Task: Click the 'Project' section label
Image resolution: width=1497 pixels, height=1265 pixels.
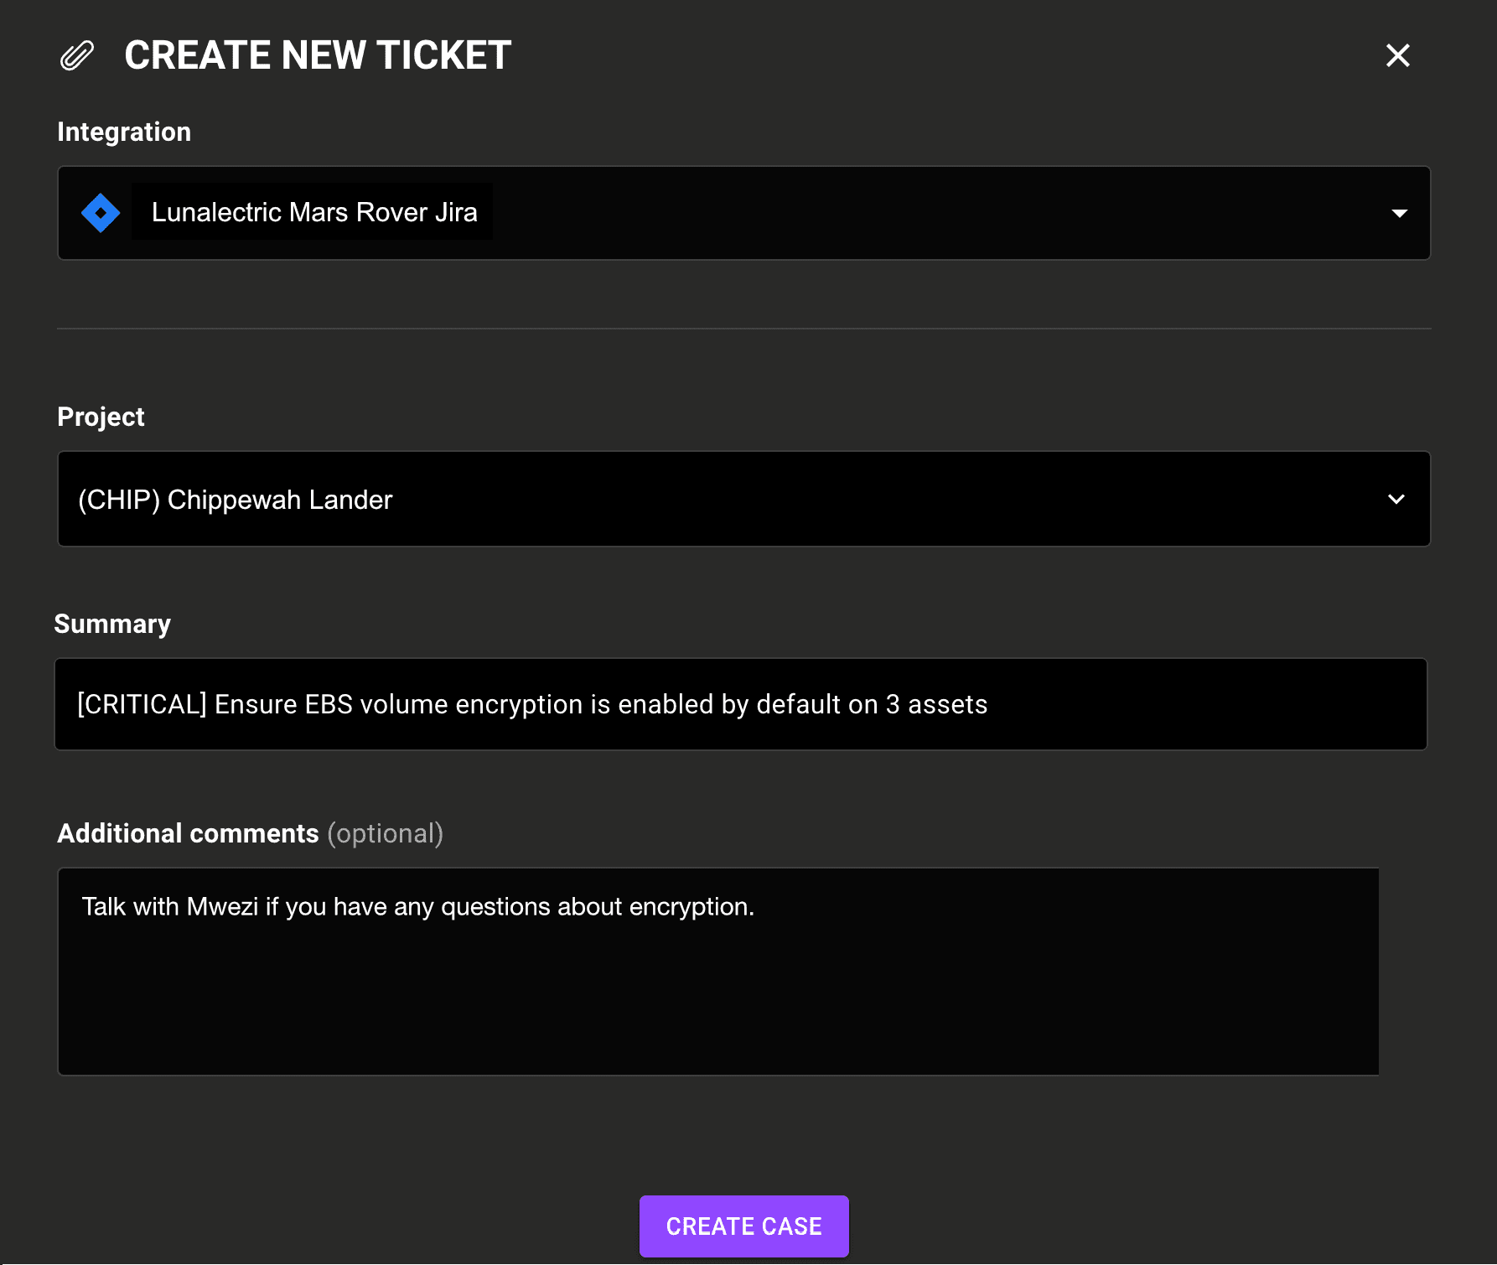Action: point(100,417)
